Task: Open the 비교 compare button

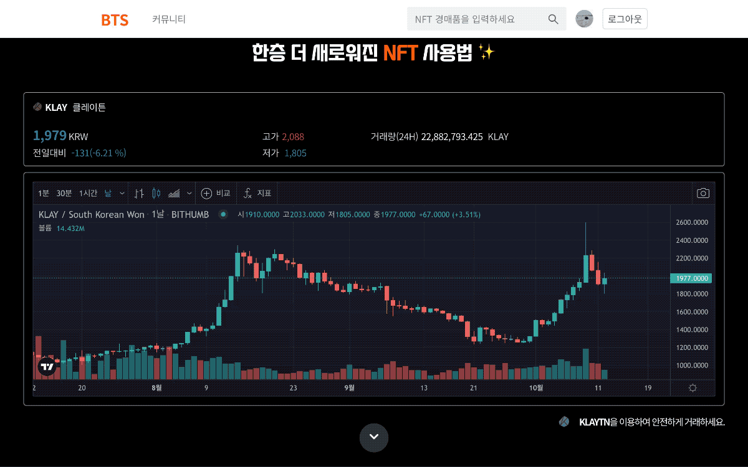Action: pos(216,193)
